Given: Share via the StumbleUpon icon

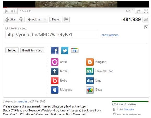Looking at the screenshot, I should (x=90, y=71).
